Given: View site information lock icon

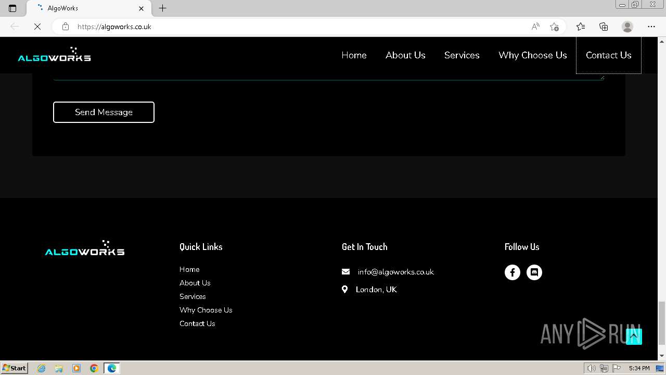Looking at the screenshot, I should [x=65, y=27].
